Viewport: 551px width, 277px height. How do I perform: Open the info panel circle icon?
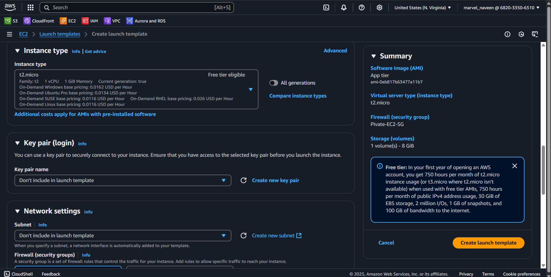click(507, 35)
